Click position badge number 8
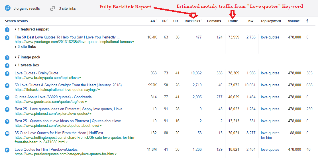 pos(7,109)
